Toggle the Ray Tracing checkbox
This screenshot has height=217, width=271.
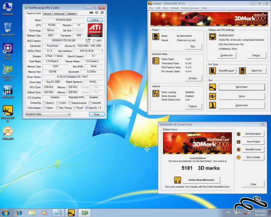(x=57, y=107)
